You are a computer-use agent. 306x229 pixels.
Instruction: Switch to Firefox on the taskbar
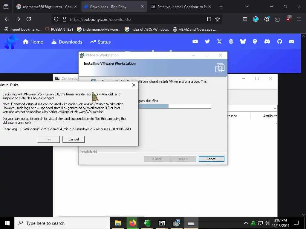[132, 223]
